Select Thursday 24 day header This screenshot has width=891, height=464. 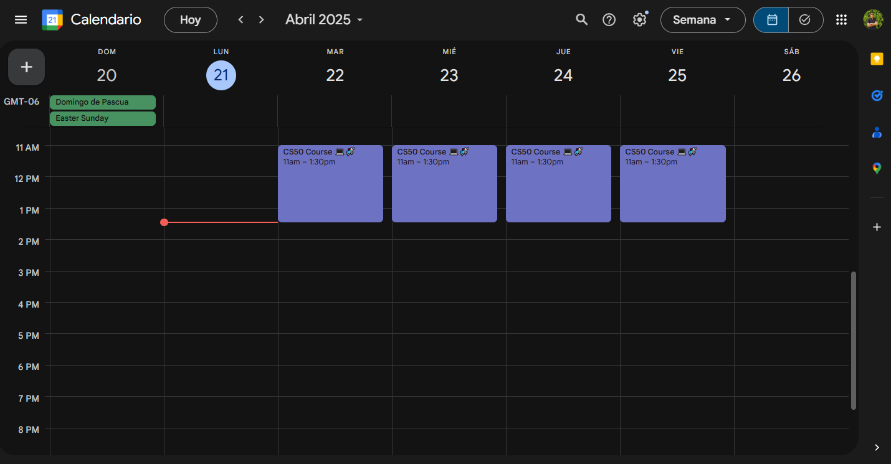[563, 75]
